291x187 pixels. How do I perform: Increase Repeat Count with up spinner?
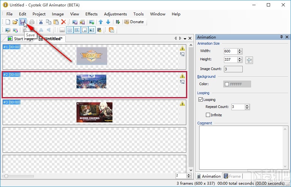click(247, 106)
